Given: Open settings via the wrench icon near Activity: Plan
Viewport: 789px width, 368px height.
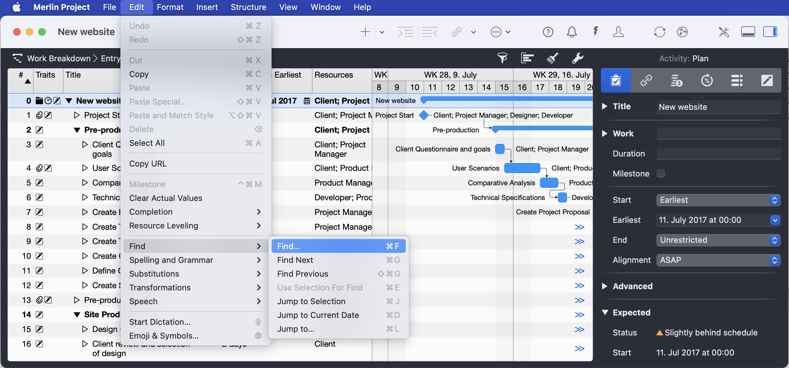Looking at the screenshot, I should coord(577,58).
